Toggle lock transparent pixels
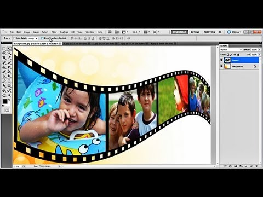The width and height of the screenshot is (263, 197). 228,55
